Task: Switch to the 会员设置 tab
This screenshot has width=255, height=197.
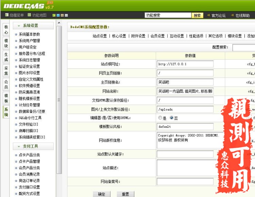Action: coord(157,36)
